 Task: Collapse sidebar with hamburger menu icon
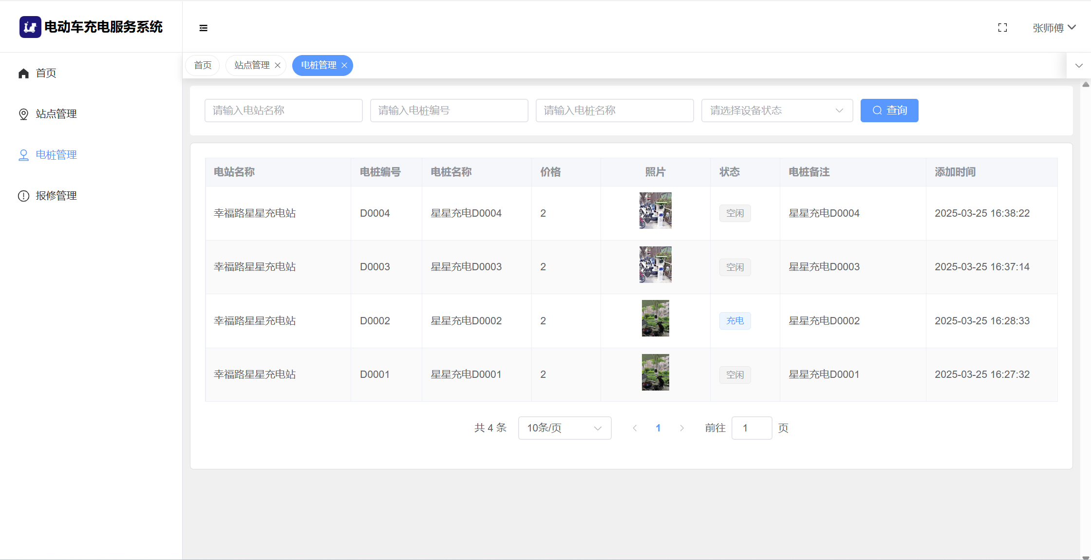(x=204, y=28)
